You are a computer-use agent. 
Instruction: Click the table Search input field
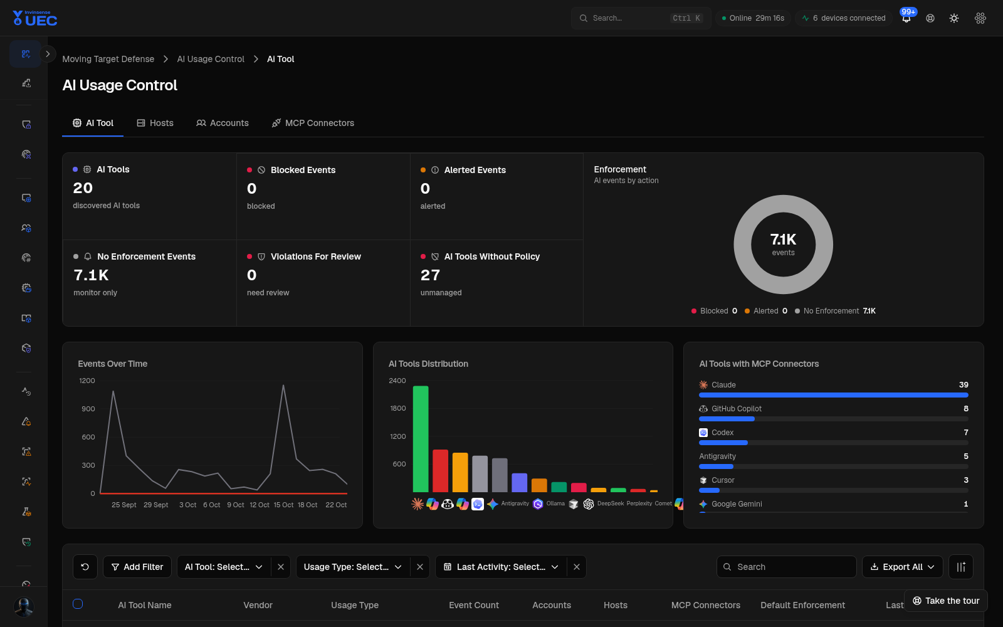[x=787, y=567]
